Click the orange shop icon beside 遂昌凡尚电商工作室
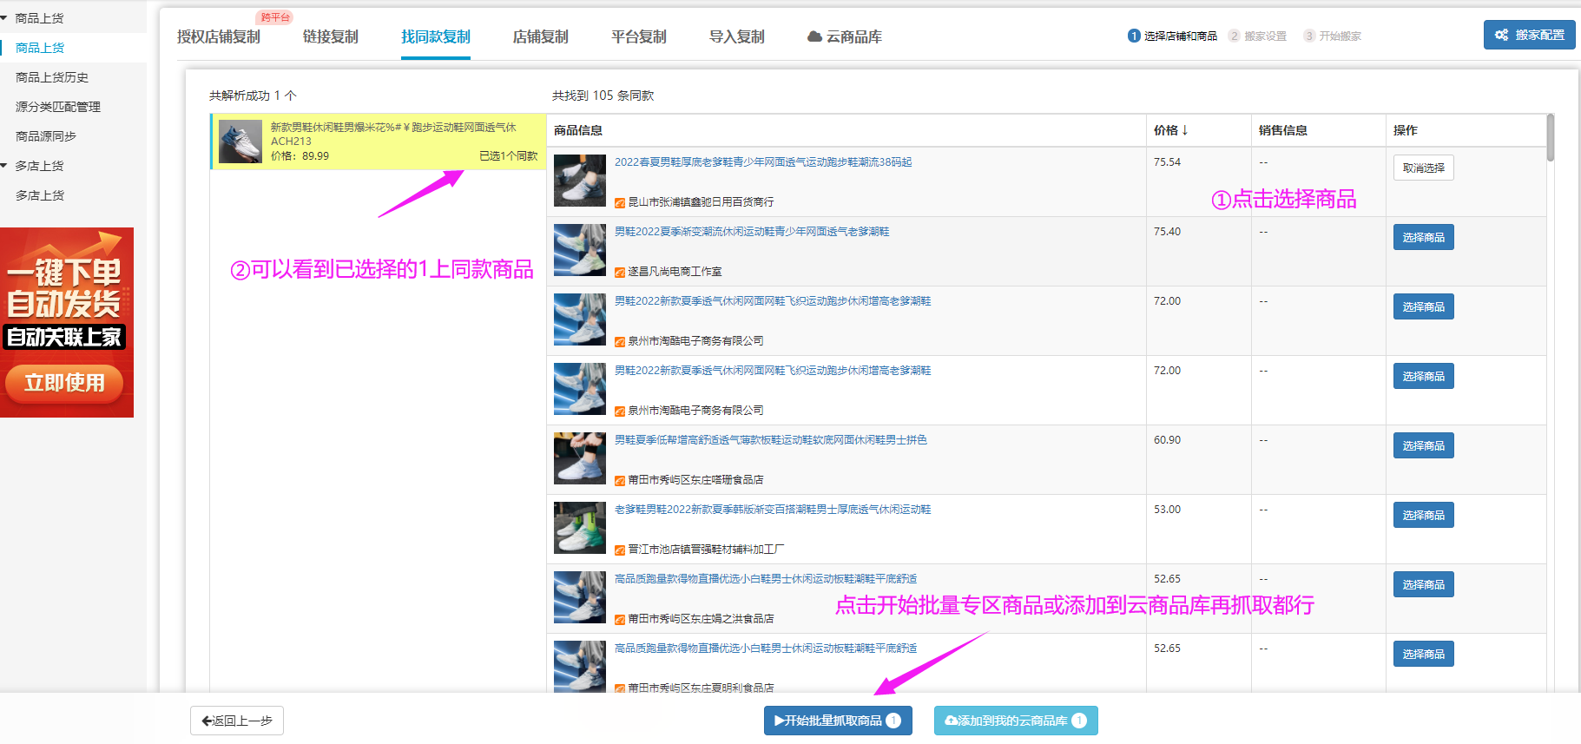1581x744 pixels. pyautogui.click(x=620, y=272)
